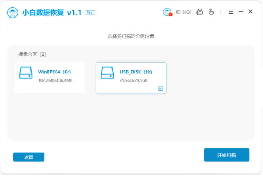Click the ID: 3JQI label
The height and width of the screenshot is (176, 263).
(183, 12)
